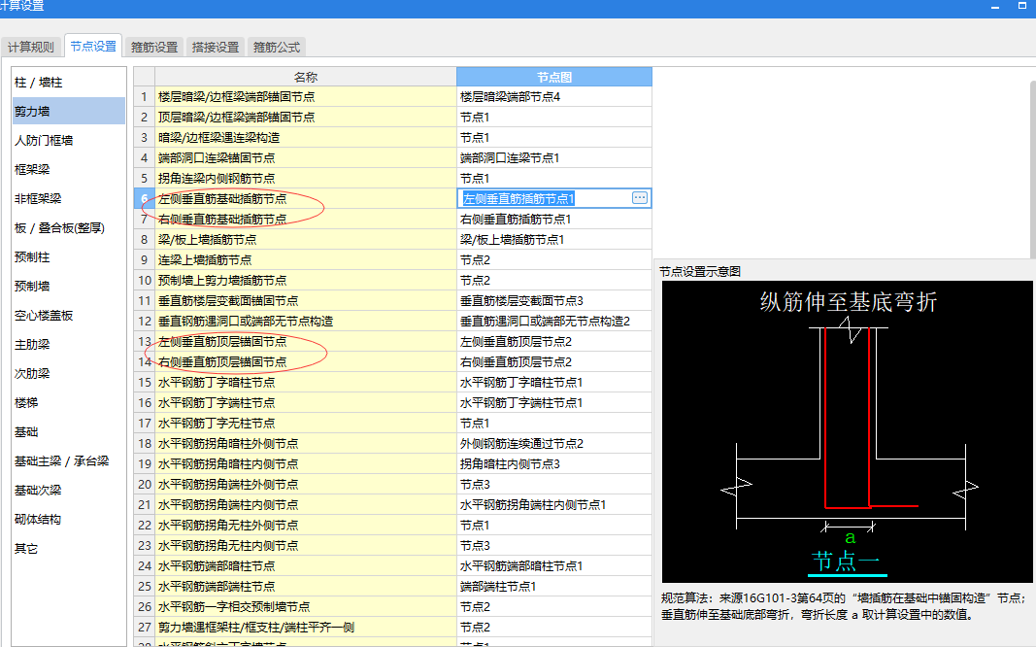This screenshot has height=647, width=1036.
Task: Click cell 水平钢筋拐角端柱内侧节点1
Action: [x=554, y=505]
